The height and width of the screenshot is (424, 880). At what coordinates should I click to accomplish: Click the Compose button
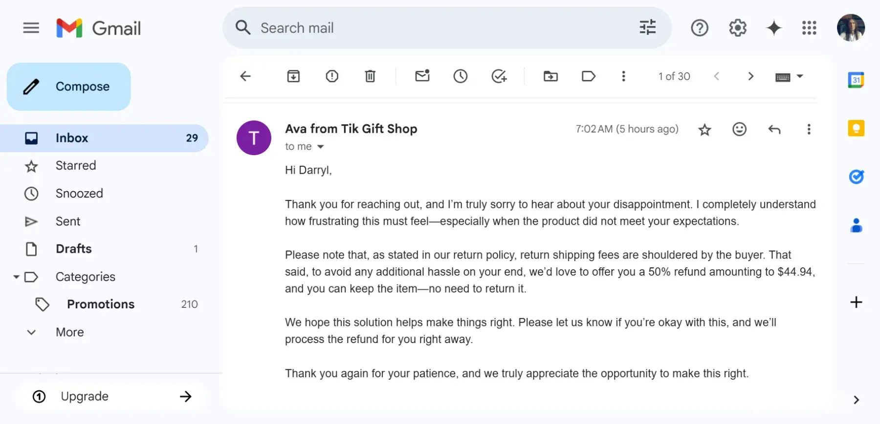(69, 86)
